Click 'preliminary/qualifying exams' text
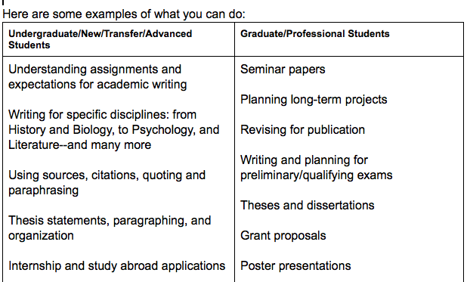This screenshot has width=470, height=282. coord(317,175)
